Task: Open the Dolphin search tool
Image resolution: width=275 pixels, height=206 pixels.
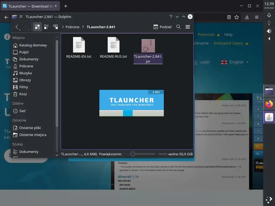Action: pyautogui.click(x=179, y=27)
